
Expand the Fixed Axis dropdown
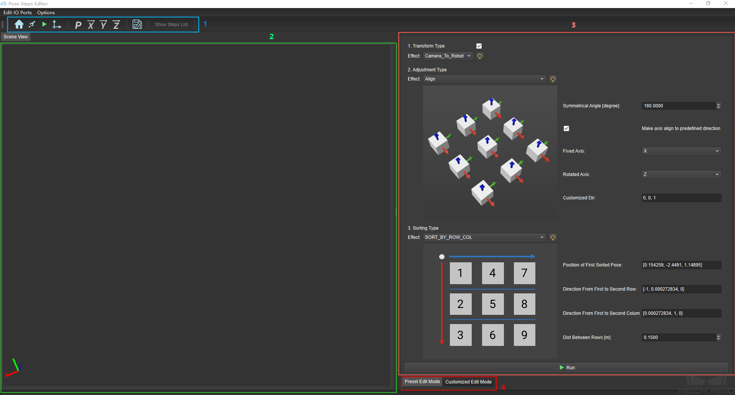pos(681,151)
